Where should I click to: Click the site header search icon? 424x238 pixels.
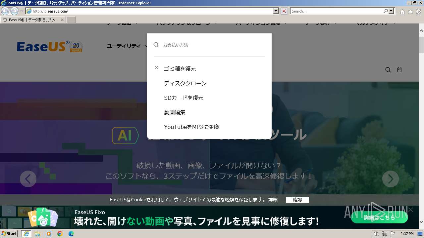click(388, 70)
